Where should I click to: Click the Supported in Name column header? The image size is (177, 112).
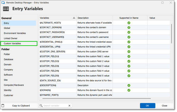130,18
